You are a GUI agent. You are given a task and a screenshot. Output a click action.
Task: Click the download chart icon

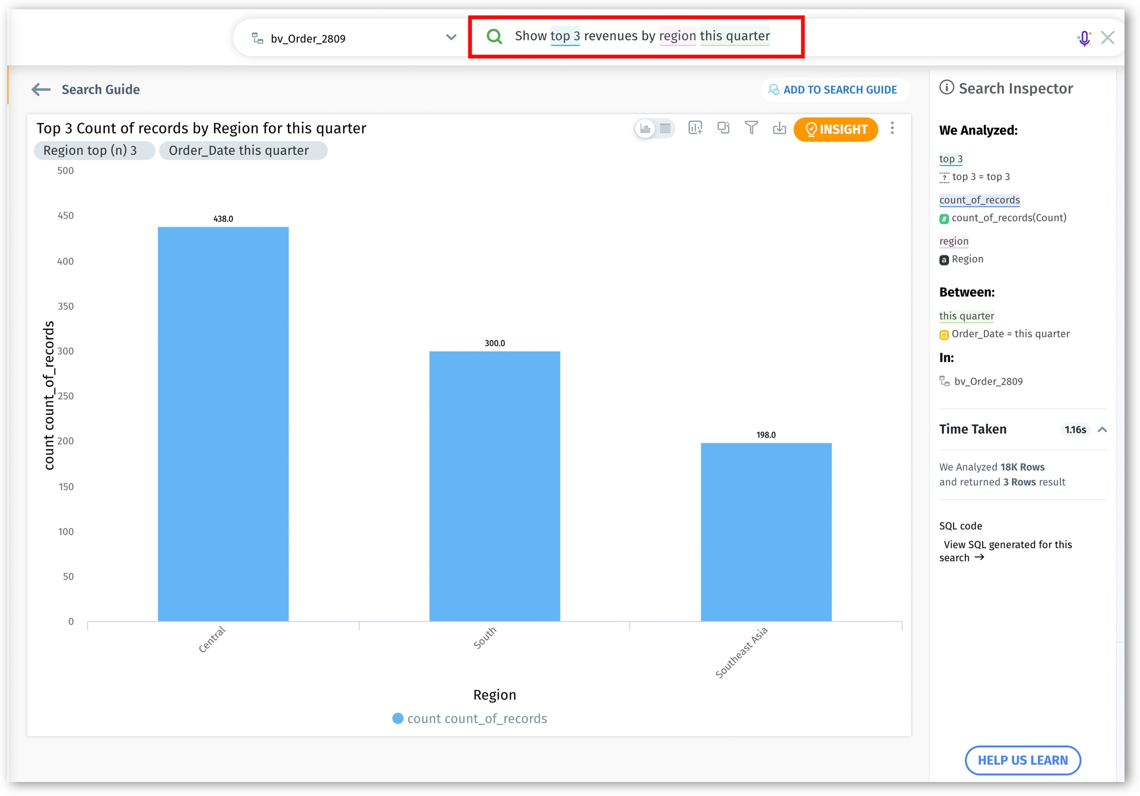click(x=779, y=128)
